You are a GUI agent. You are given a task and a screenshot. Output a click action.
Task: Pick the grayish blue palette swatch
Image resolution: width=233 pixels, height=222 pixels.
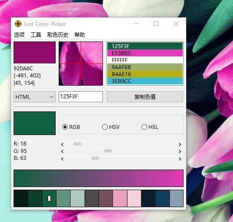coord(177,198)
